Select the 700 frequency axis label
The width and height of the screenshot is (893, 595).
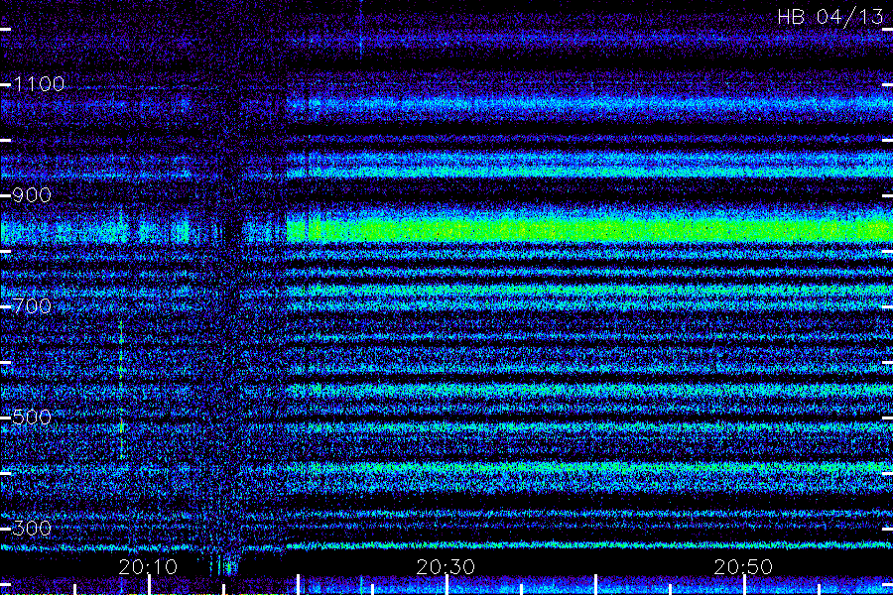point(32,306)
